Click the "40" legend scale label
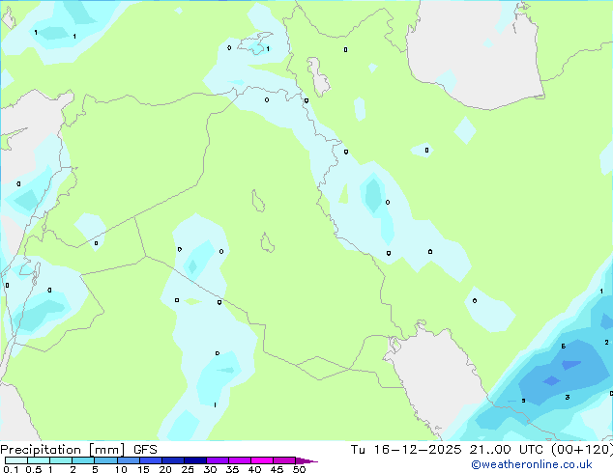This screenshot has width=613, height=473. click(x=254, y=469)
